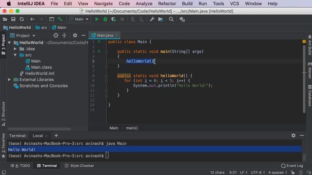
Task: Click Collapse All icon in Project panel
Action: coord(64,35)
